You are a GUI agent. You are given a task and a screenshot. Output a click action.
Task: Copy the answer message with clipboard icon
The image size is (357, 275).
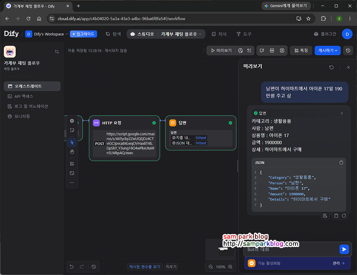coord(336,216)
